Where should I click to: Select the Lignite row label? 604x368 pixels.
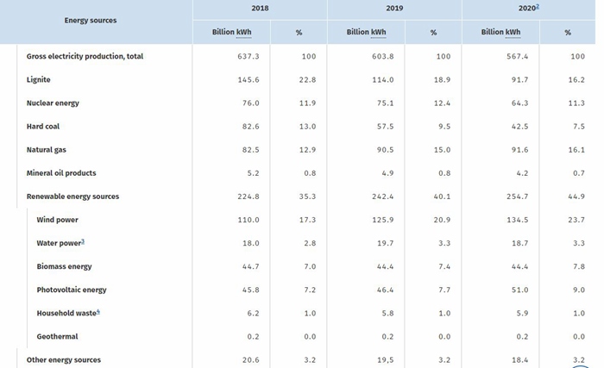click(39, 79)
